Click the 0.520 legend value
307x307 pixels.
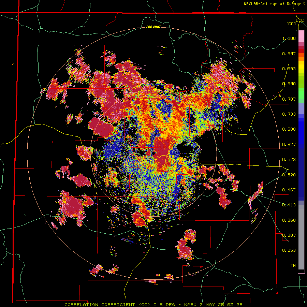(289, 175)
